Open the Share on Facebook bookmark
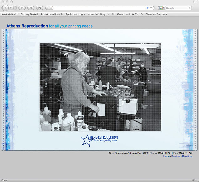 pyautogui.click(x=156, y=14)
